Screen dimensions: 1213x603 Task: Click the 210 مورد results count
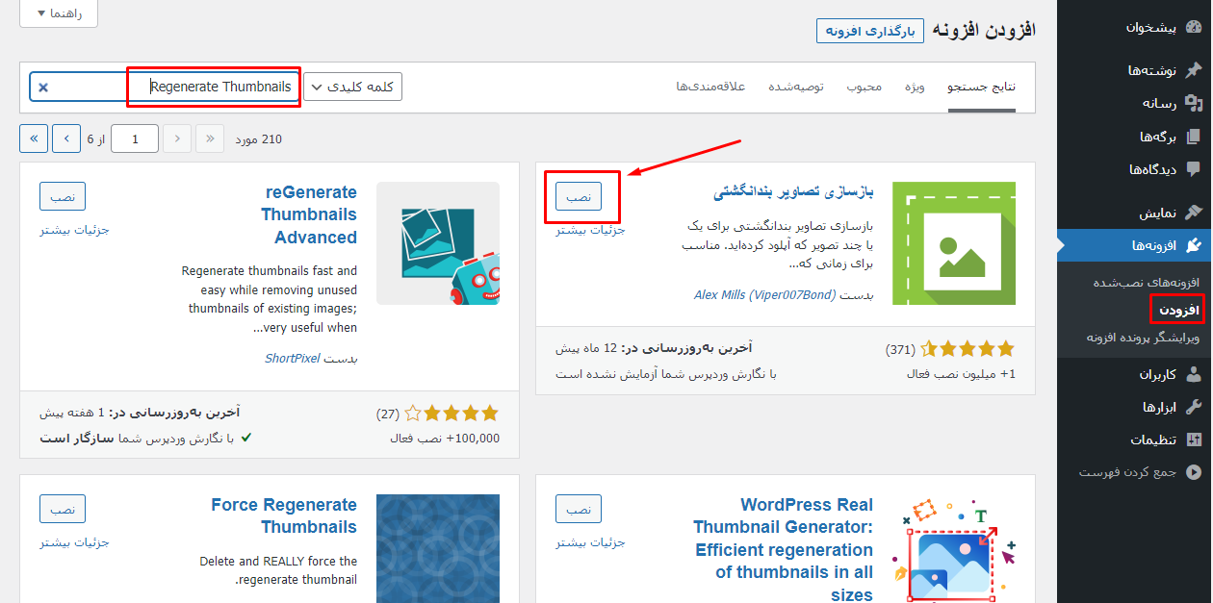pos(259,139)
